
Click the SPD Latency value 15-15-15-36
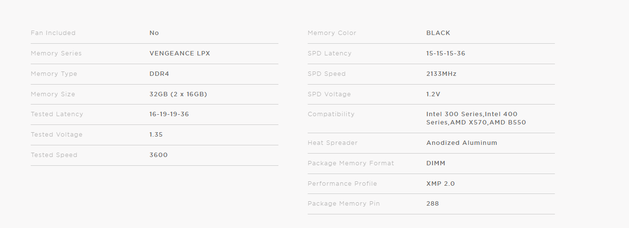click(x=445, y=53)
